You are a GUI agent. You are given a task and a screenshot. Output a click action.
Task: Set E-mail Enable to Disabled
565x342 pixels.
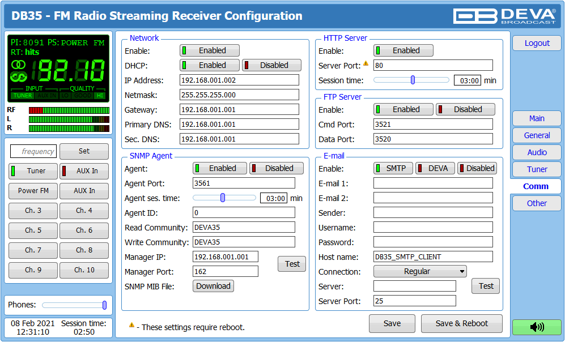477,168
